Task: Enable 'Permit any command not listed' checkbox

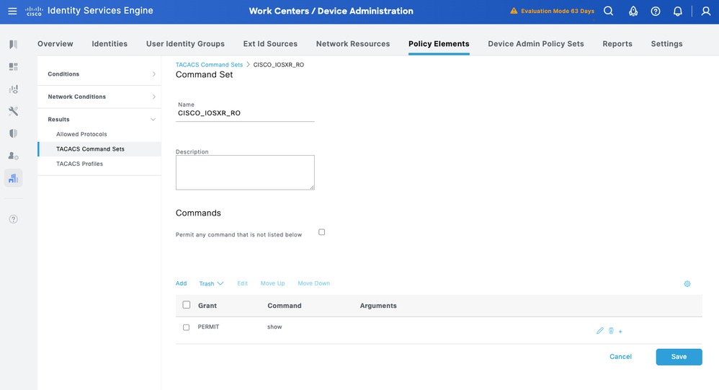Action: [x=321, y=232]
